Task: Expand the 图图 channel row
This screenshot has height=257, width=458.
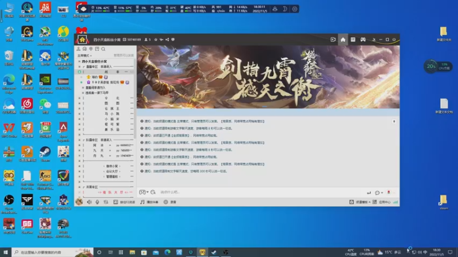Action: [79, 103]
